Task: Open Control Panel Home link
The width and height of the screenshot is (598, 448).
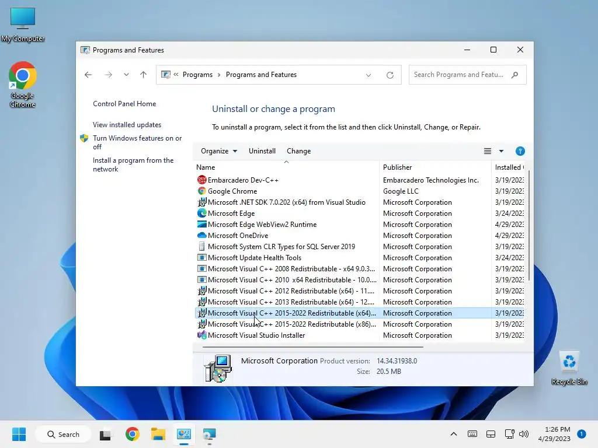Action: [x=124, y=104]
